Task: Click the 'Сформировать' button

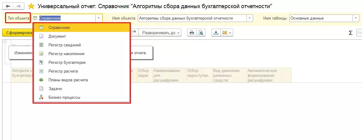Action: [x=17, y=33]
